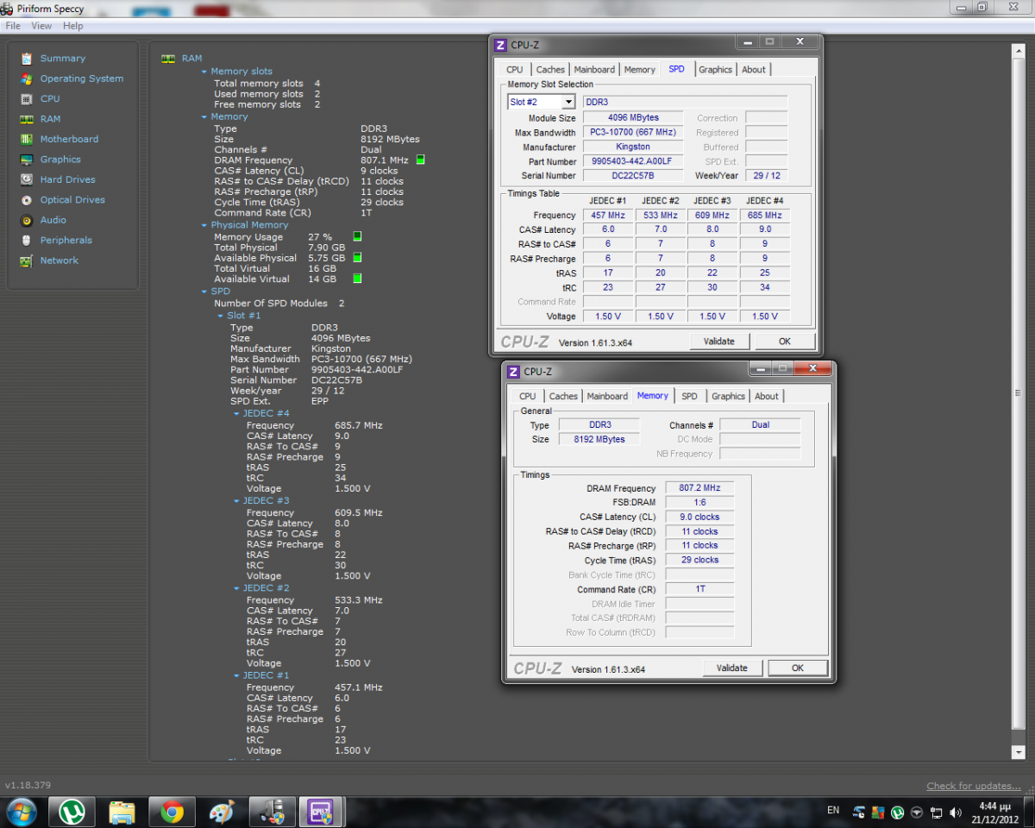Open the Help menu in Speccy
This screenshot has height=828, width=1035.
(x=73, y=26)
